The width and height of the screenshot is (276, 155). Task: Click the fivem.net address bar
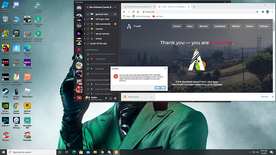point(199,12)
